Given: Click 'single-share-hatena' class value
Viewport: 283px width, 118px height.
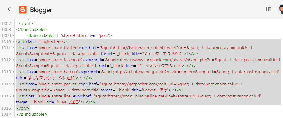Looking at the screenshot, I should 58,72.
